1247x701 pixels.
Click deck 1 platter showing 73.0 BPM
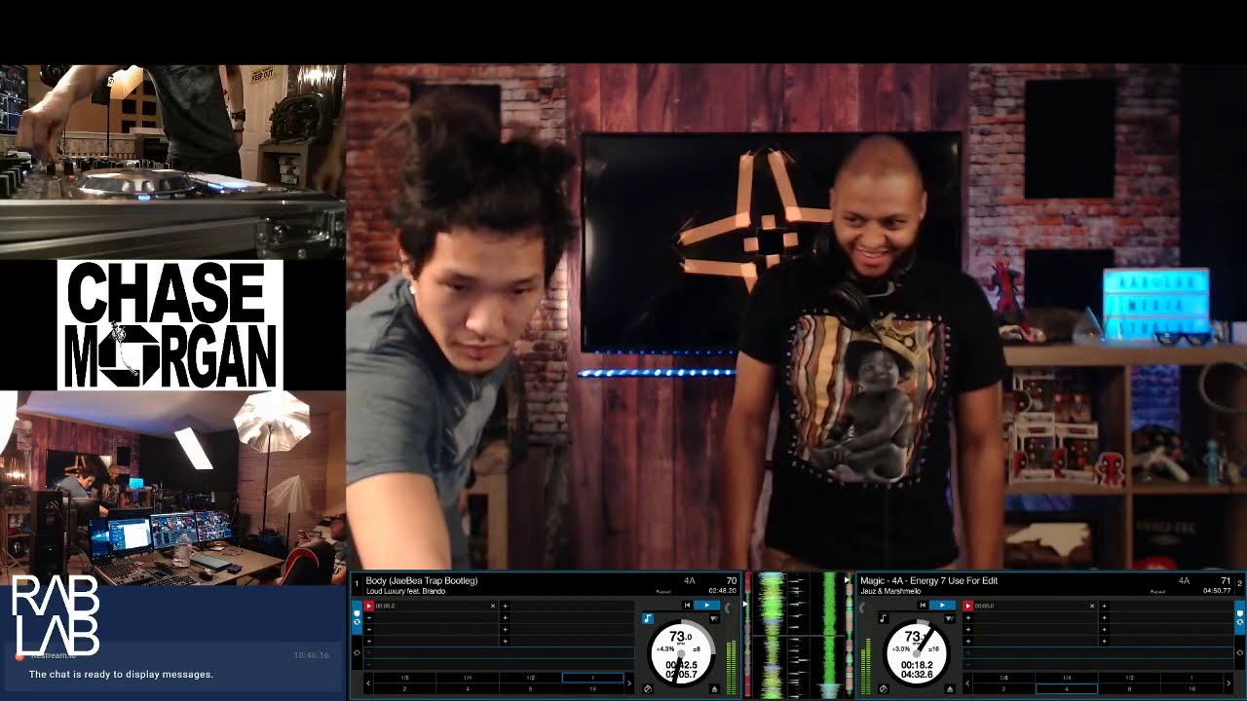(681, 653)
